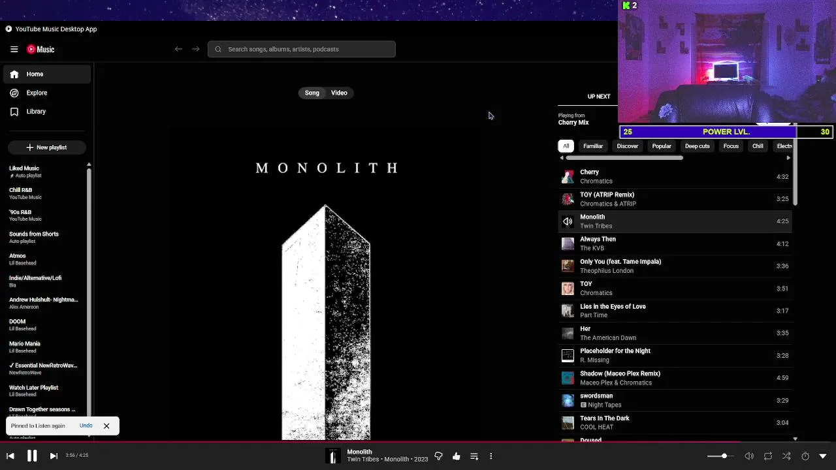
Task: Click the TOY album thumbnail by Chromatics
Action: 568,289
